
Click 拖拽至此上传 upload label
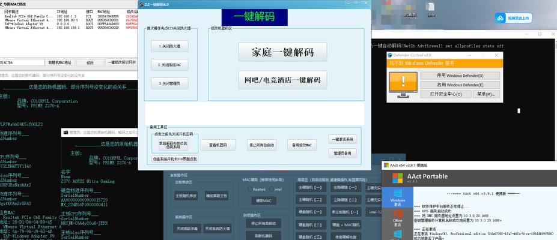[518, 18]
